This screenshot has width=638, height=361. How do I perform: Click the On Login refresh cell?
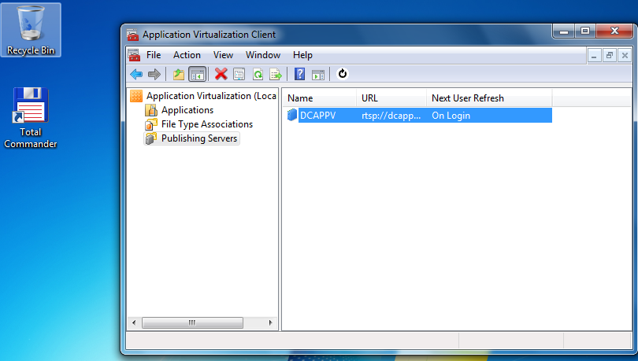[451, 116]
